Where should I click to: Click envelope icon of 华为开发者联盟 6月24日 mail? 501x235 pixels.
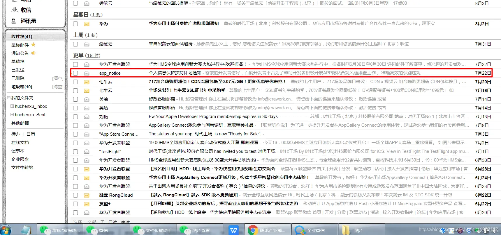pos(87,178)
